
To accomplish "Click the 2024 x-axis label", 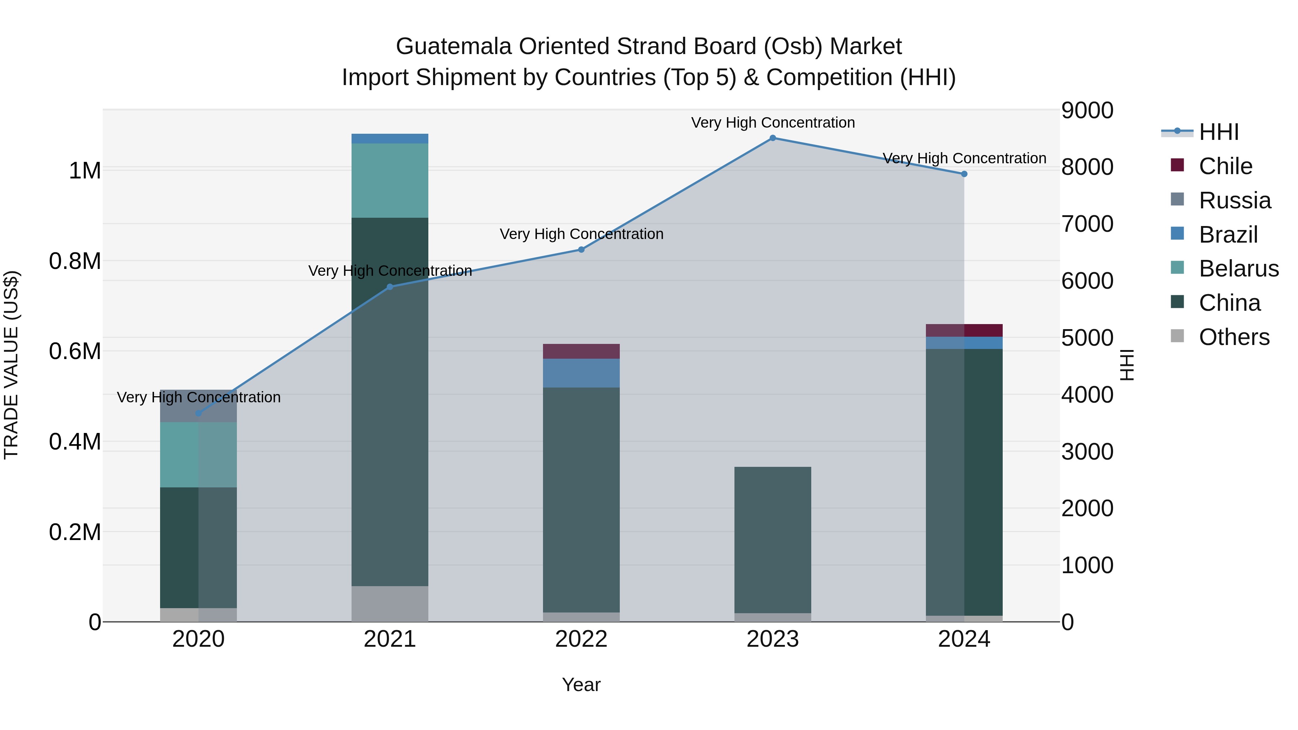I will [x=964, y=639].
